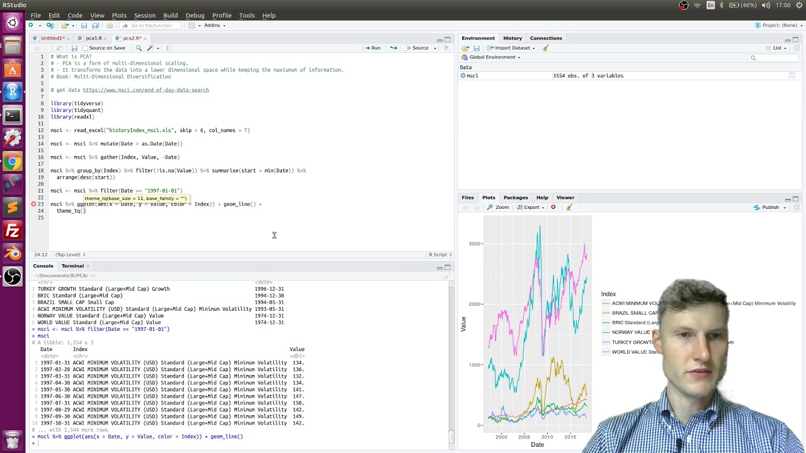Open the Top Level scope dropdown
This screenshot has height=453, width=806.
(x=70, y=254)
